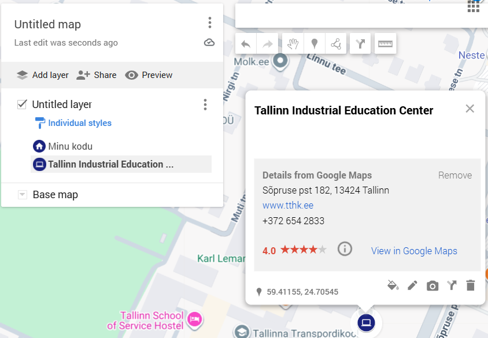The width and height of the screenshot is (488, 338).
Task: Choose the add marker tool
Action: 315,44
